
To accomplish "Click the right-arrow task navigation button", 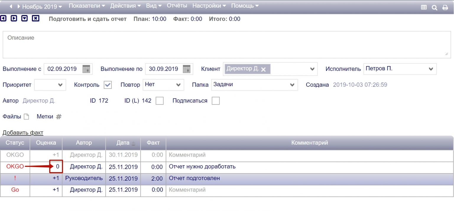I will coord(14,19).
